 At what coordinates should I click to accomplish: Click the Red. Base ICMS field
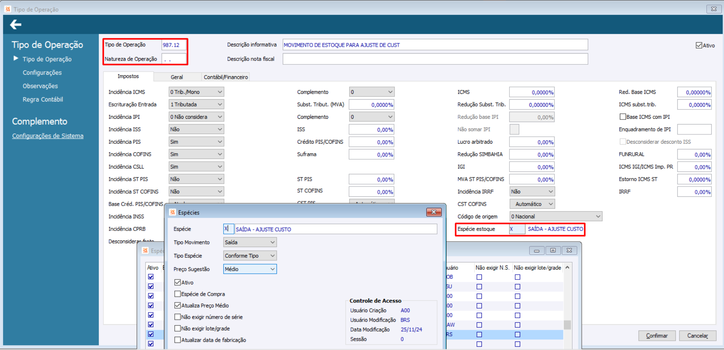click(x=695, y=92)
